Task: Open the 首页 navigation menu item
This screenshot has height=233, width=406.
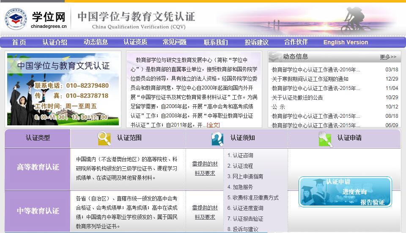Action: point(19,42)
